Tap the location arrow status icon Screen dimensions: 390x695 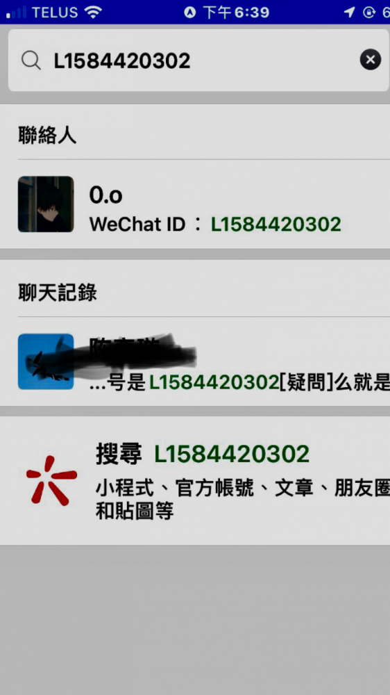coord(349,13)
